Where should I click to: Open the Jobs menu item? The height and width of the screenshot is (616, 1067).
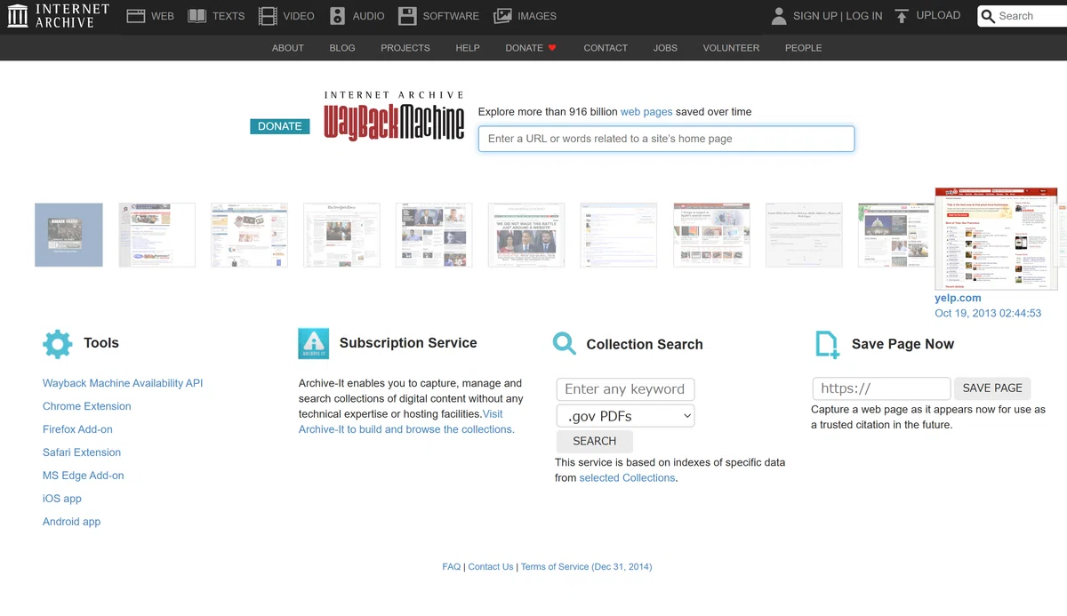tap(665, 48)
